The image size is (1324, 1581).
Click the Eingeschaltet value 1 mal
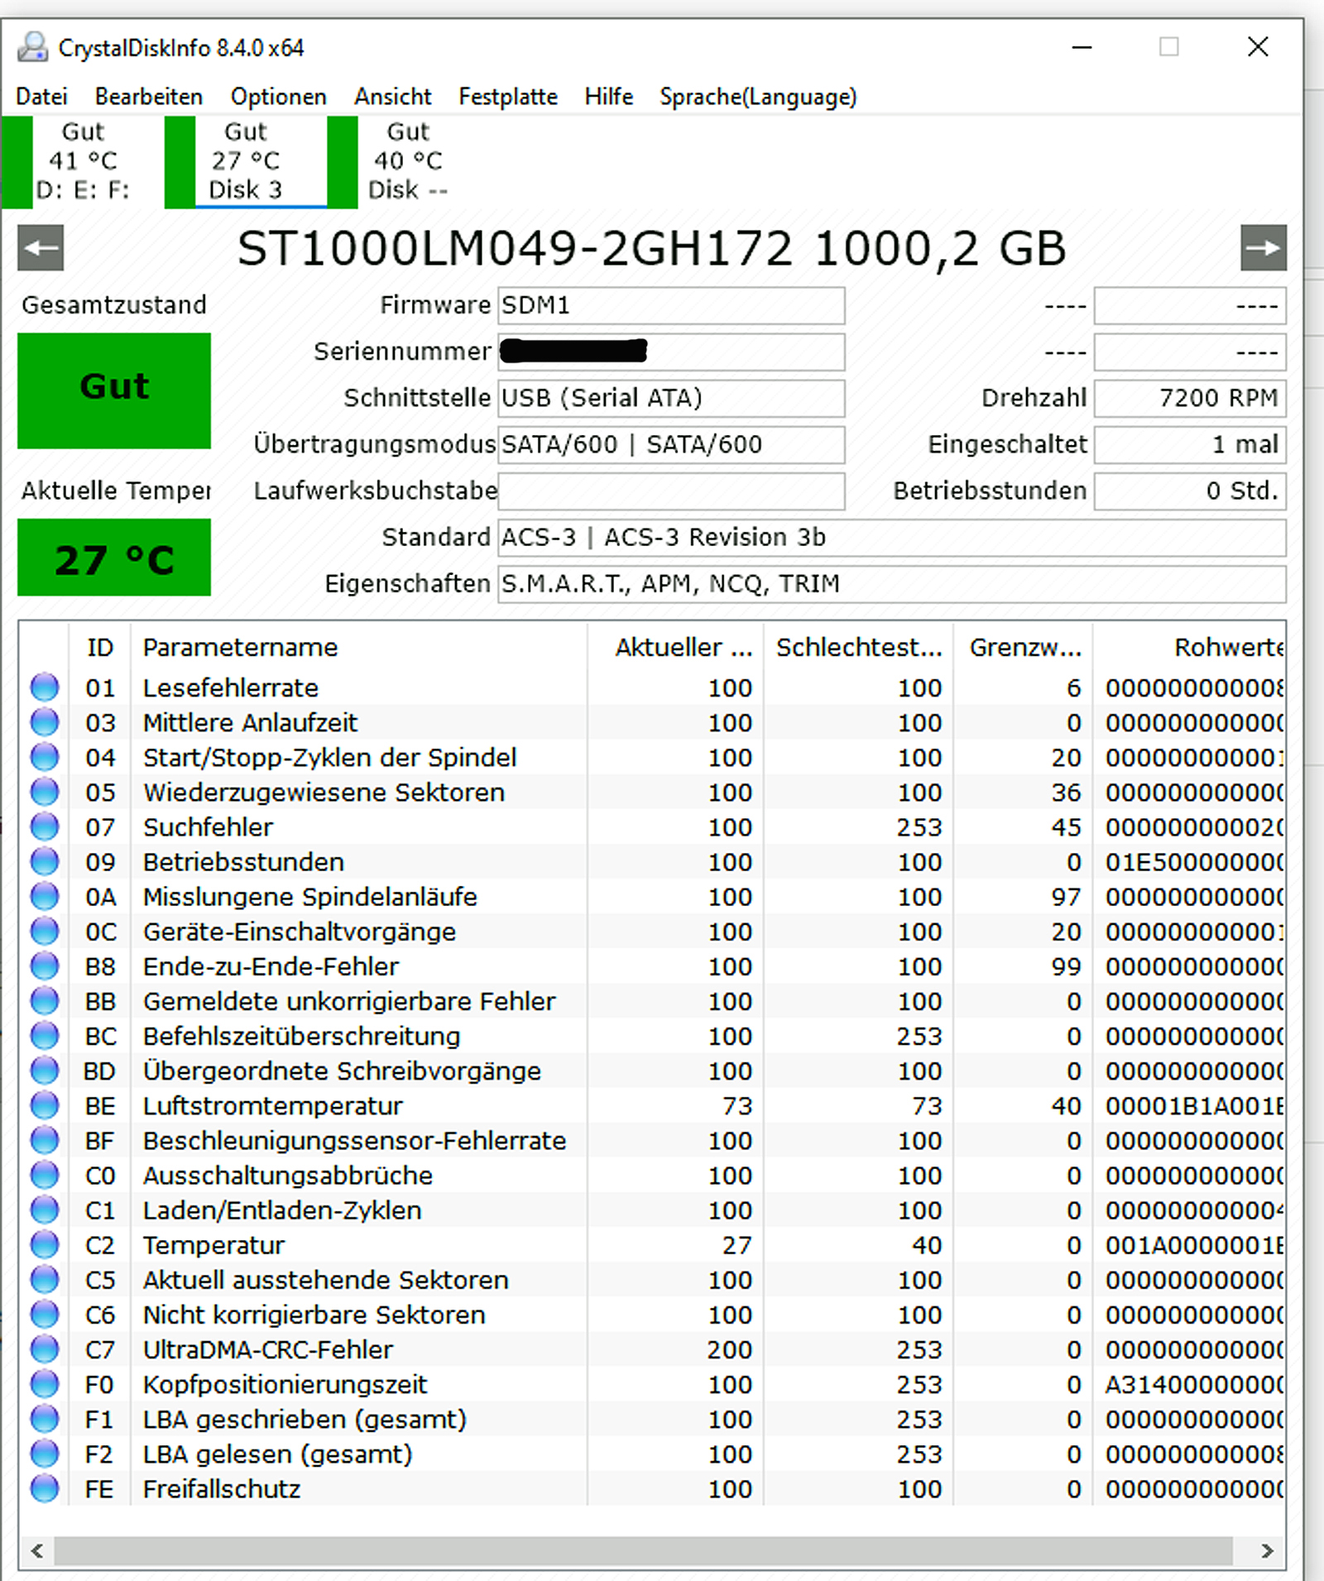point(1190,445)
